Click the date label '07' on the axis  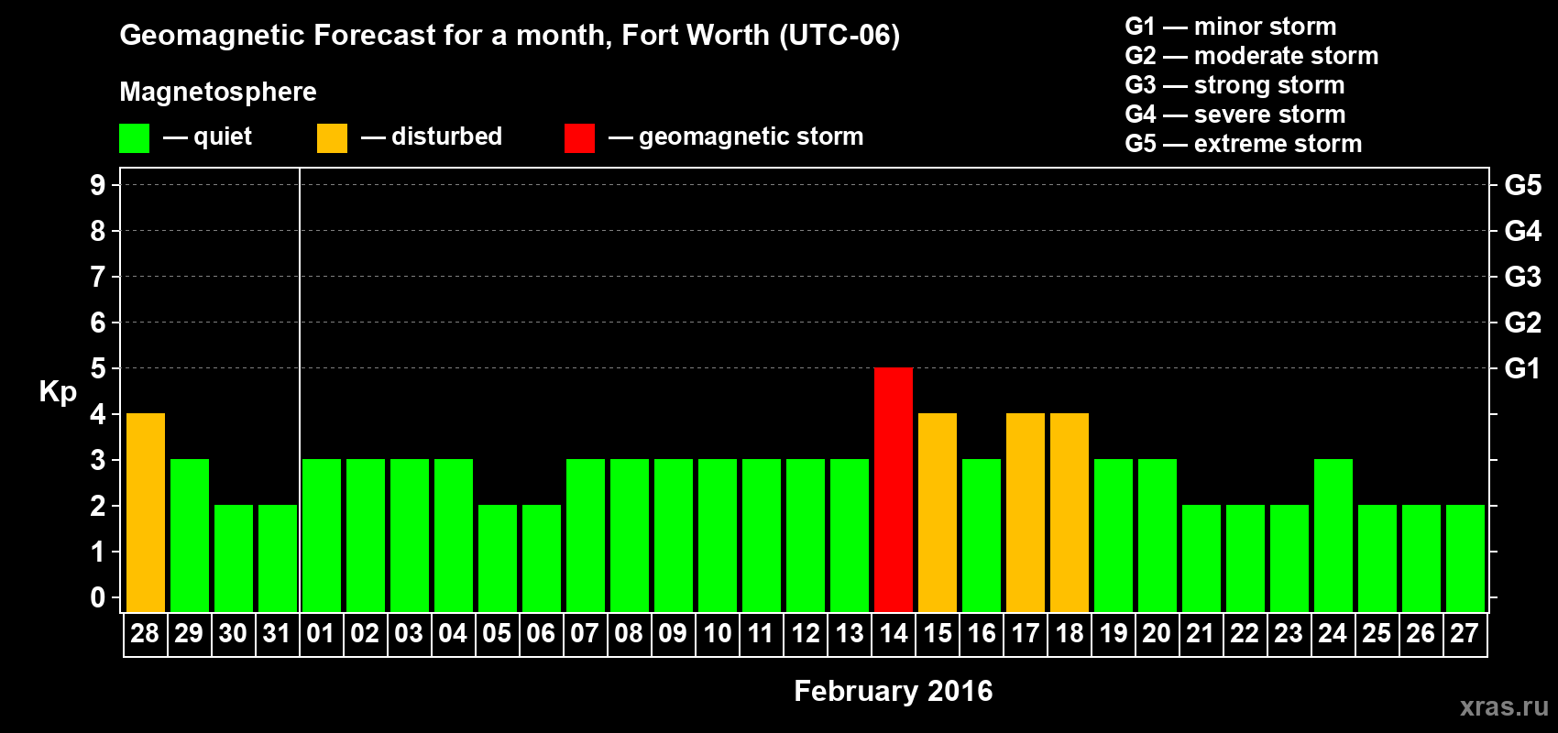585,634
